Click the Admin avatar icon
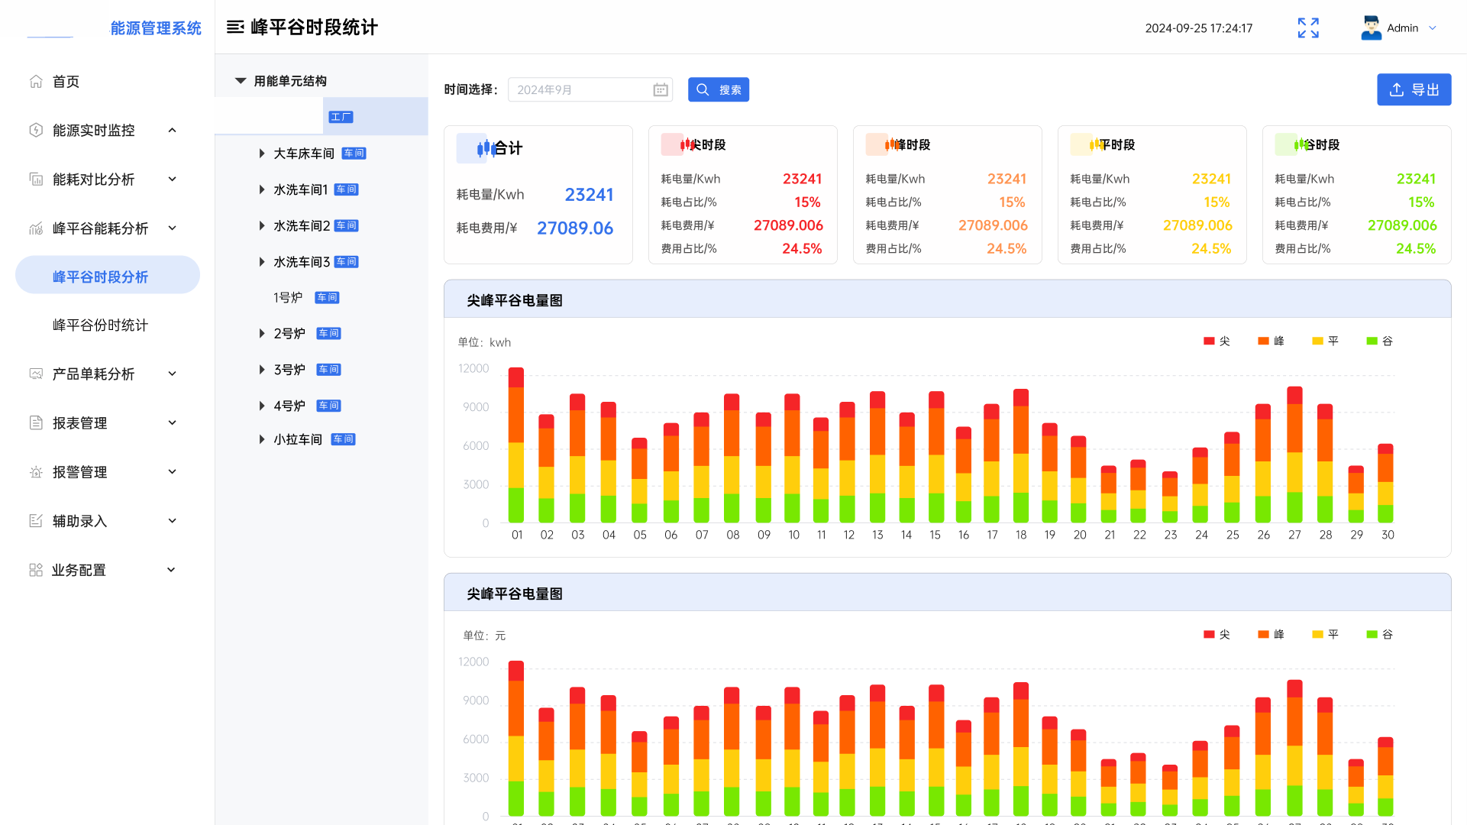 [x=1371, y=28]
